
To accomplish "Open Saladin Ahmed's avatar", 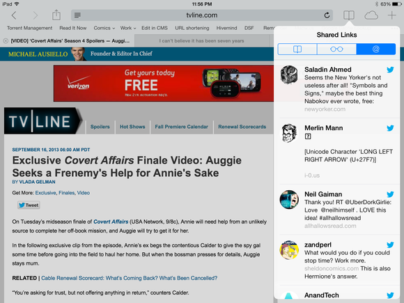I will (289, 75).
